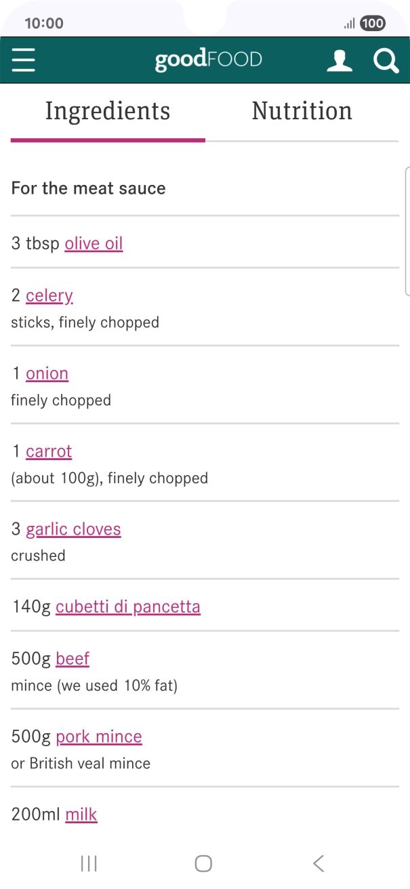
Task: Visit the garlic cloves link
Action: click(x=73, y=529)
